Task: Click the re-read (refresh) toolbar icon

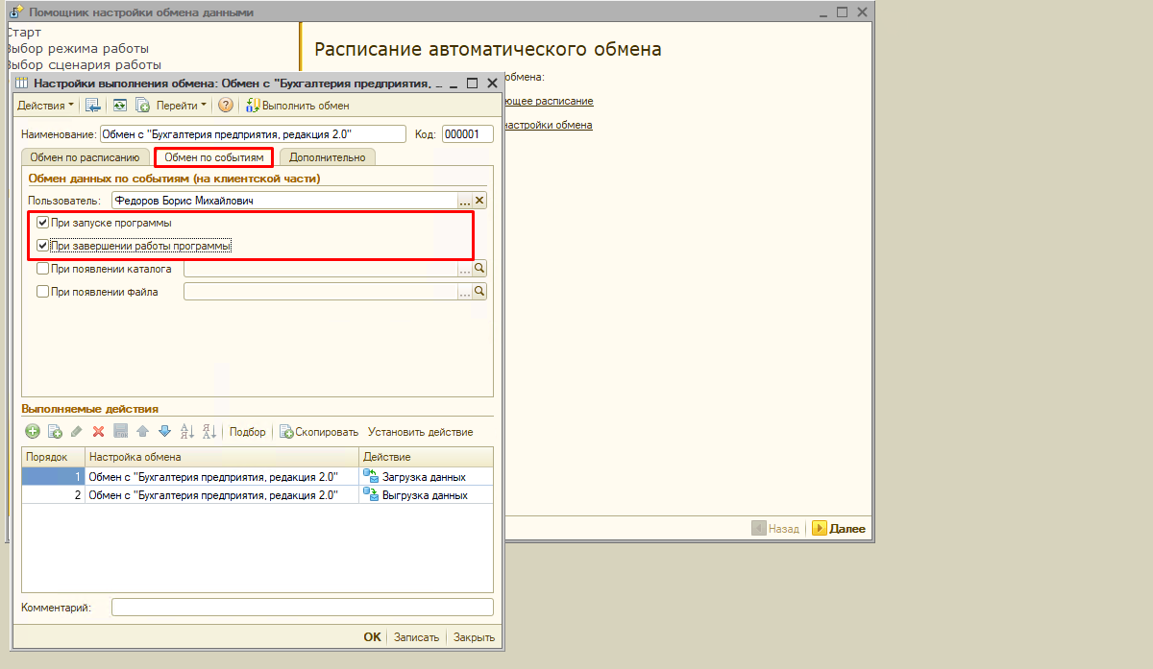Action: (121, 106)
